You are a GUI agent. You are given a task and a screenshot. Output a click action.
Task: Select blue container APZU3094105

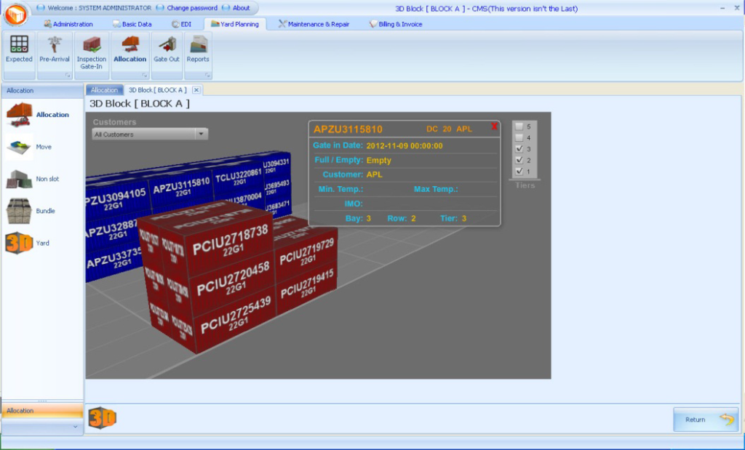pyautogui.click(x=116, y=198)
